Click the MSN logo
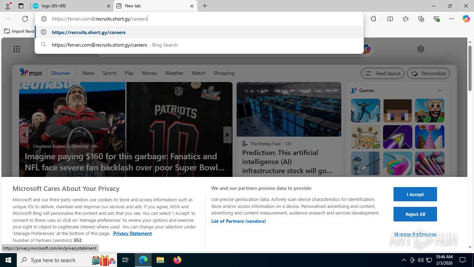Image resolution: width=474 pixels, height=267 pixels. pos(31,73)
